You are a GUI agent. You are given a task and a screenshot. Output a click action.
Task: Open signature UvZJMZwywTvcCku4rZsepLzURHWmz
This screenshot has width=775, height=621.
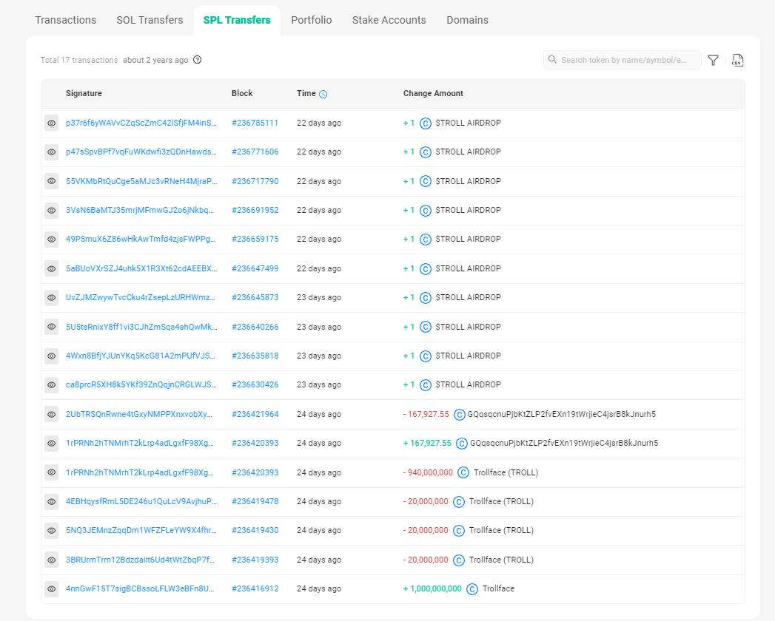141,298
